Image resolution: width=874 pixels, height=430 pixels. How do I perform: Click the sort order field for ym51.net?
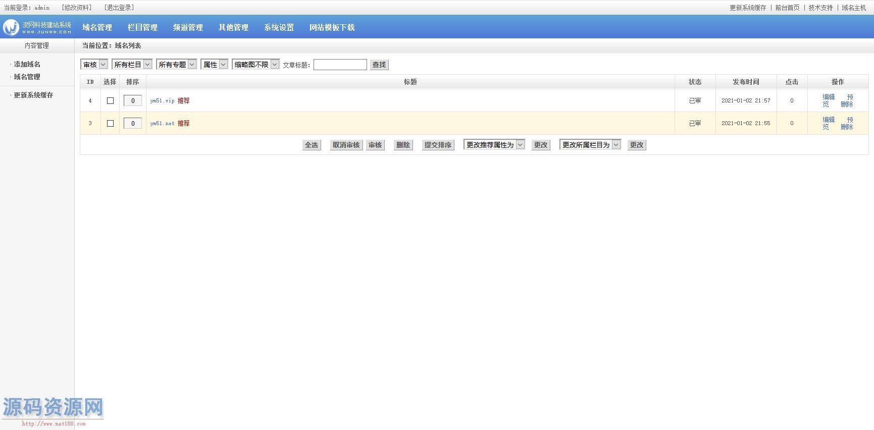[133, 123]
